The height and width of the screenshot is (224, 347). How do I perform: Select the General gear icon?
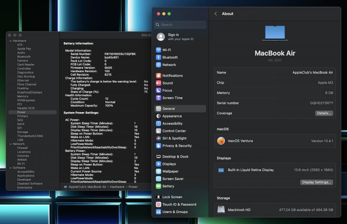click(x=158, y=109)
